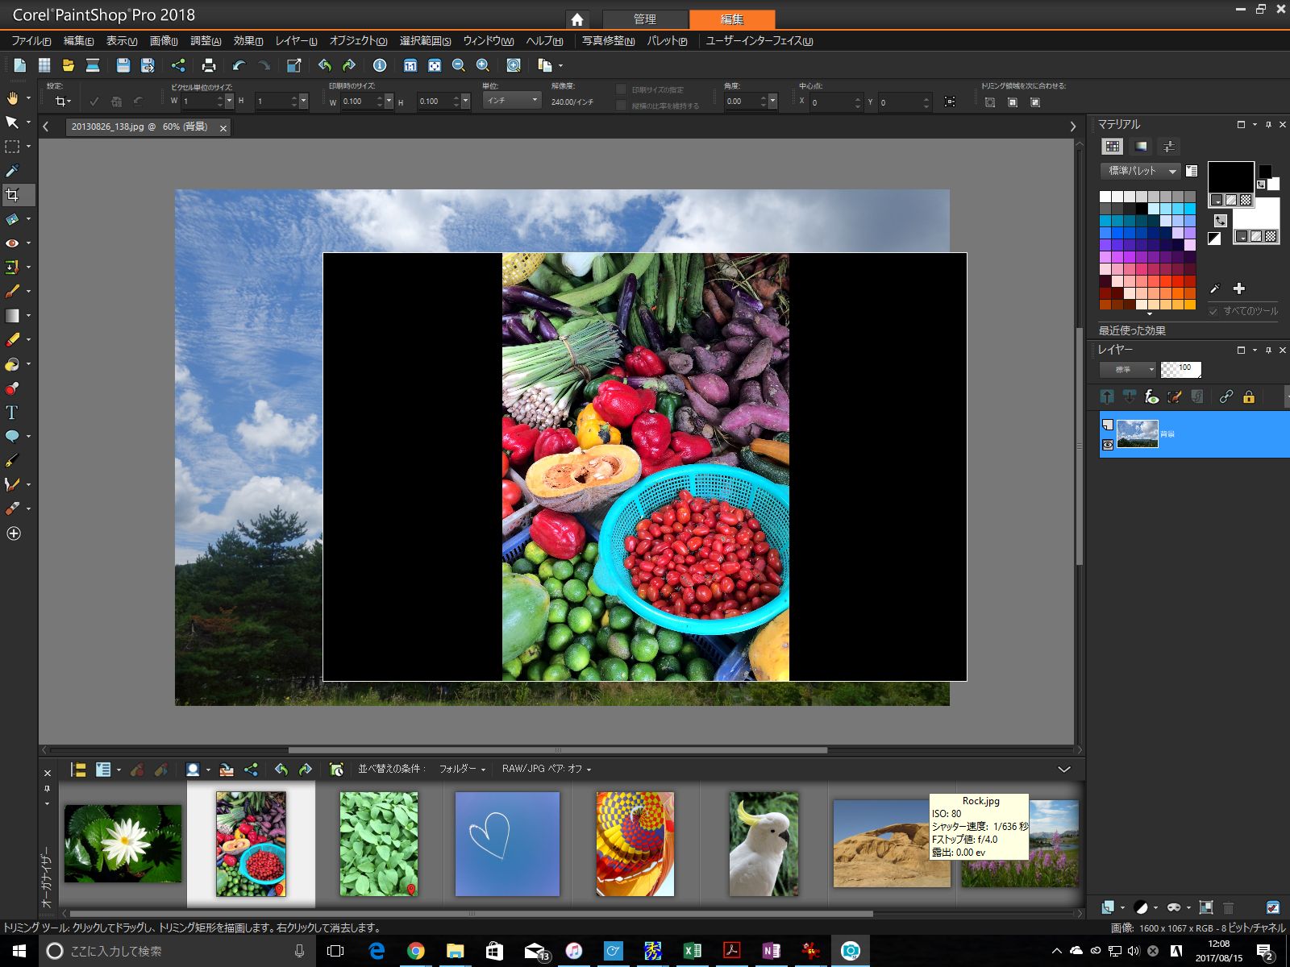
Task: Toggle the すべてのツール checkbox
Action: tap(1213, 311)
